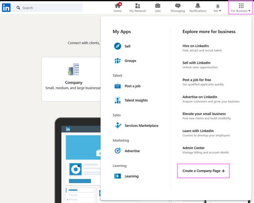Open the Learning play-video icon
254x203 pixels.
pos(118,176)
